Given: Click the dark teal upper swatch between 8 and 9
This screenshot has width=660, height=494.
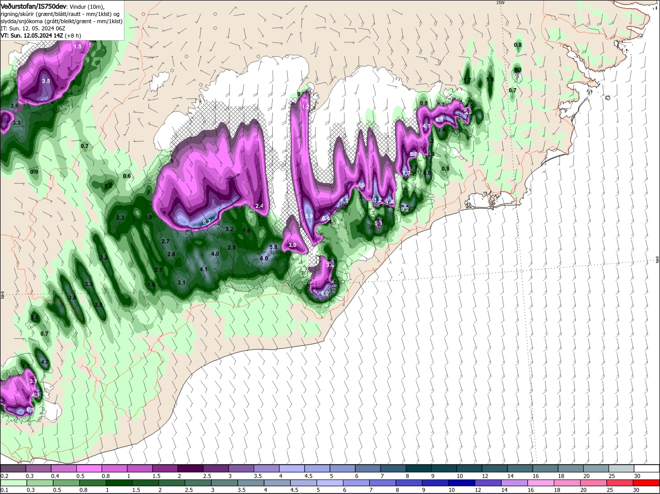Looking at the screenshot, I should (418, 468).
